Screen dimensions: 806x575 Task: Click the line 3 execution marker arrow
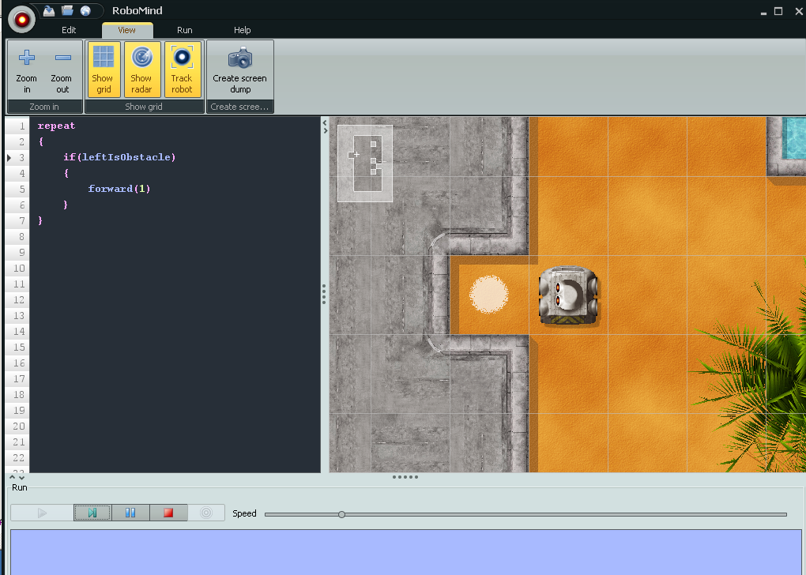pos(9,158)
